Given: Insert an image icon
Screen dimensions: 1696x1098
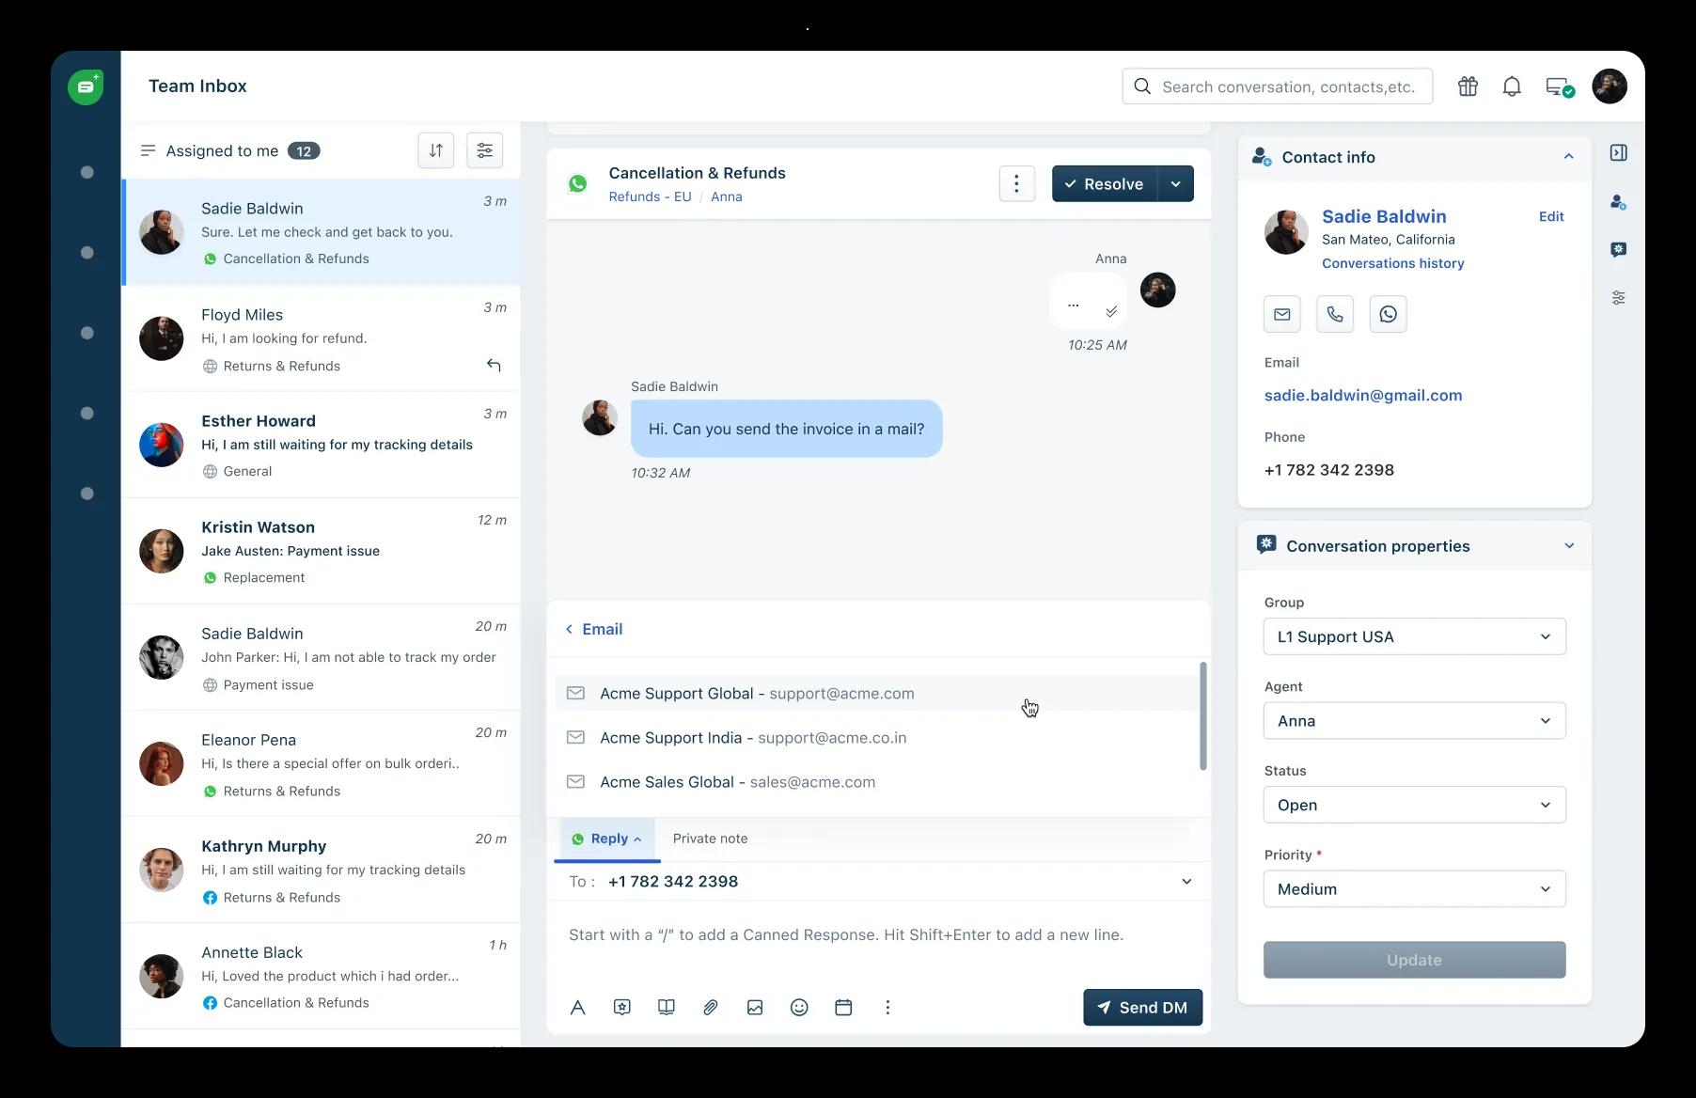Looking at the screenshot, I should coord(755,1008).
